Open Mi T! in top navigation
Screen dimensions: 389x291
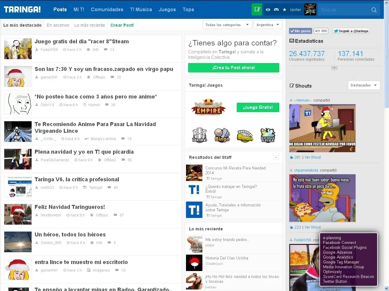[x=79, y=9]
